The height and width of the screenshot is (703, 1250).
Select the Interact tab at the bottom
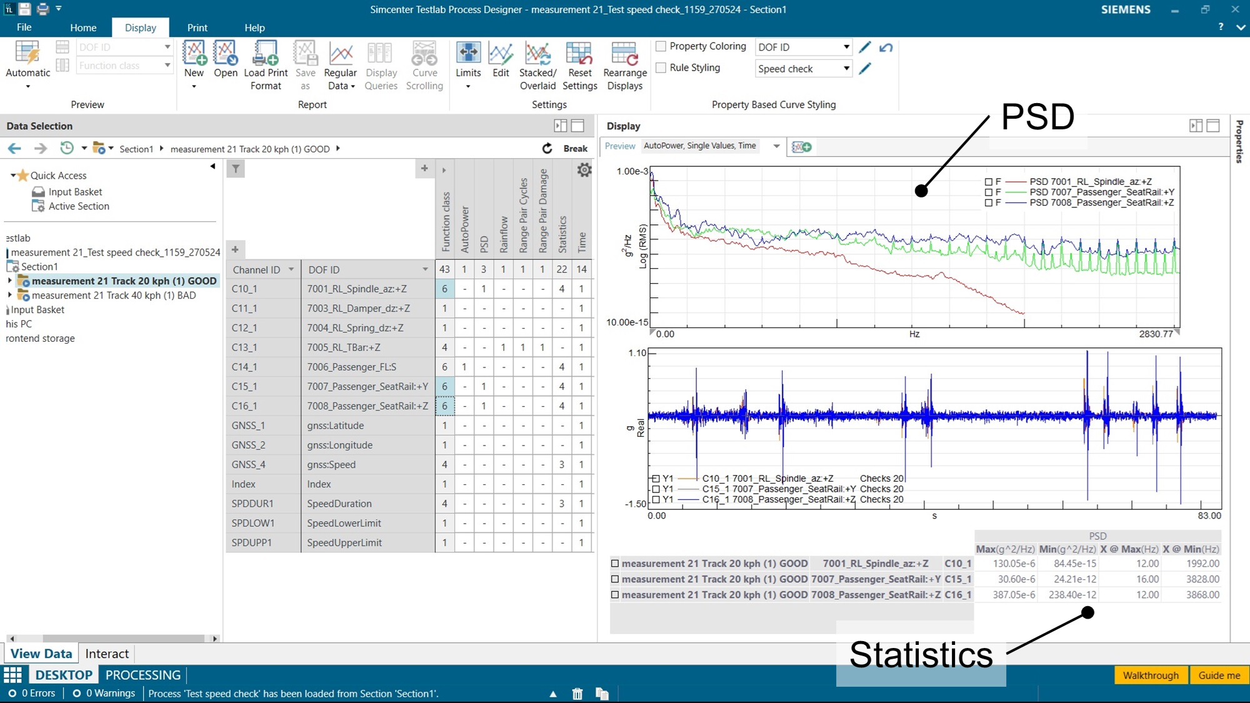pyautogui.click(x=106, y=654)
